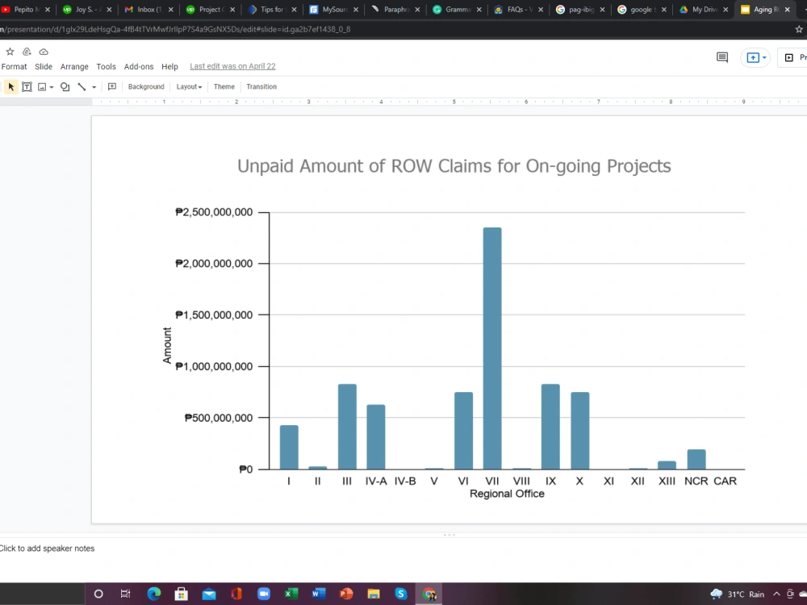Close the Tips for browser tab
This screenshot has width=807, height=605.
pyautogui.click(x=294, y=9)
